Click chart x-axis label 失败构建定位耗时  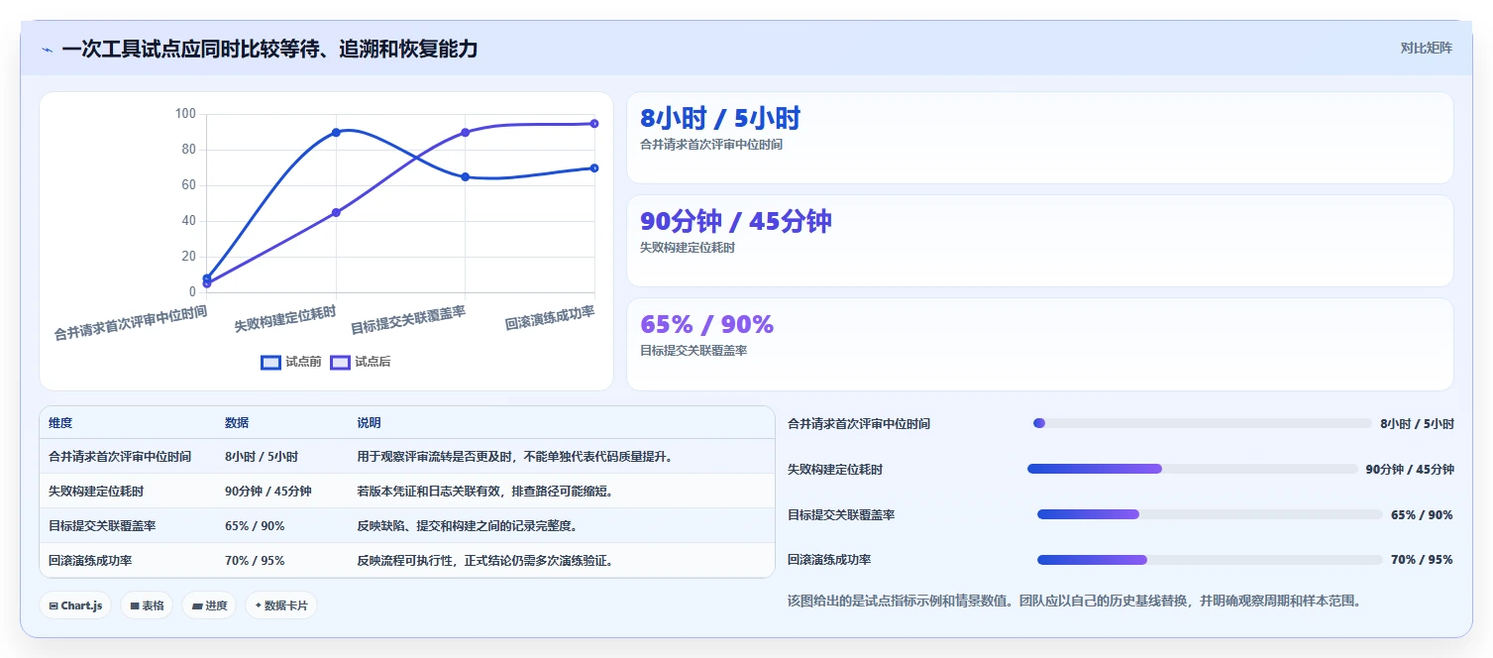[285, 318]
